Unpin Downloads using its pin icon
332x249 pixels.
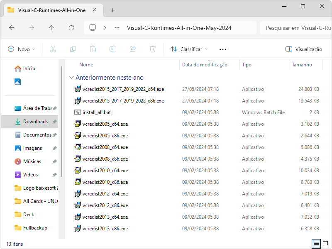55,122
